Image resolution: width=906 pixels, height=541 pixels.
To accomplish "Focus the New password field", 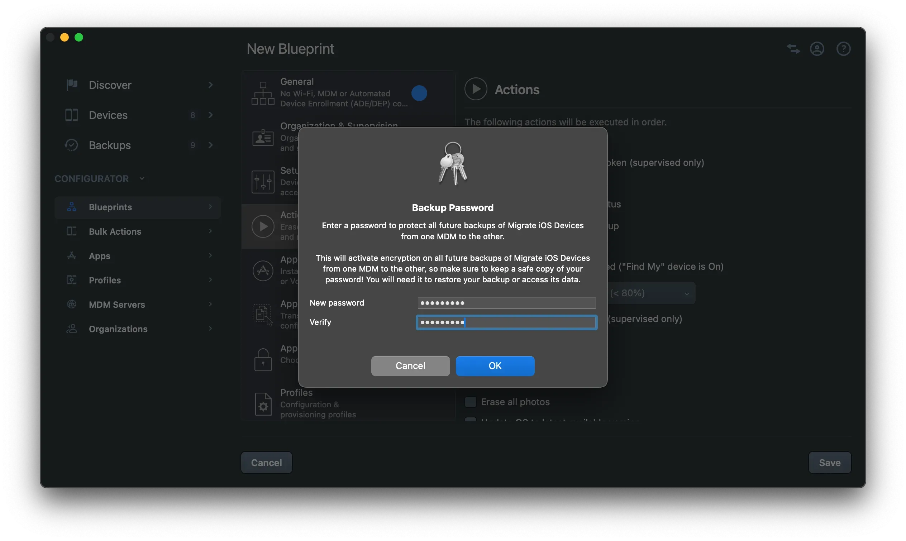I will [x=506, y=303].
